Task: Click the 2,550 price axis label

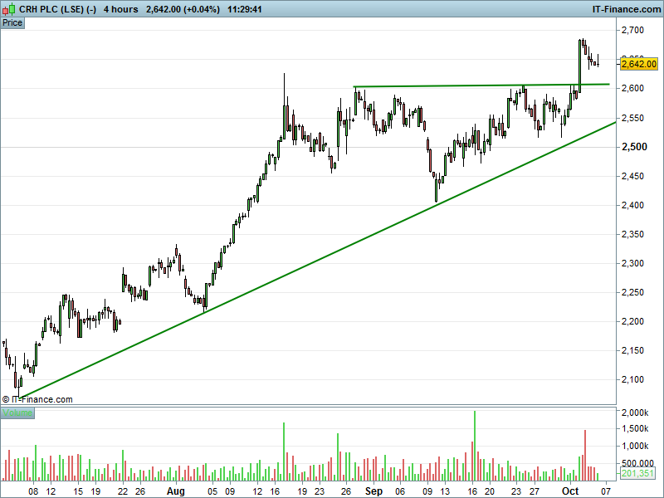Action: click(632, 118)
